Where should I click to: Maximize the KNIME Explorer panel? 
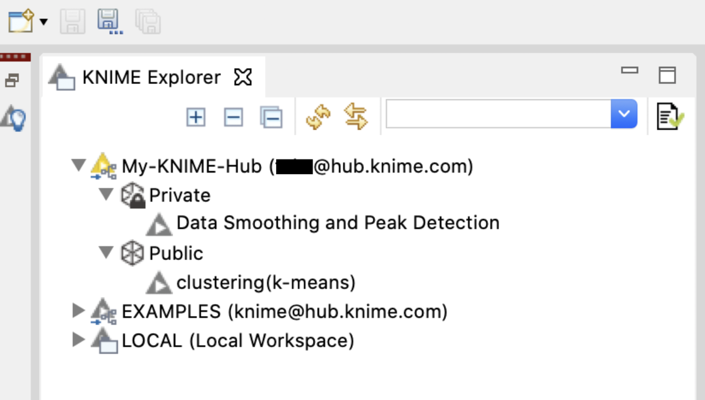(667, 75)
